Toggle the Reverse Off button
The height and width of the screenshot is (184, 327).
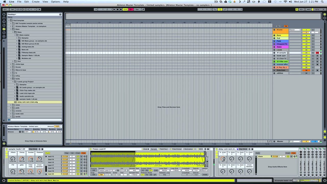coord(94,170)
